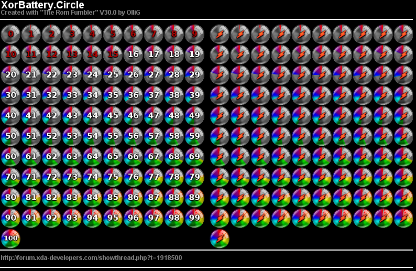Click the XorBattery.Circle title
The image size is (416, 271).
[x=43, y=5]
